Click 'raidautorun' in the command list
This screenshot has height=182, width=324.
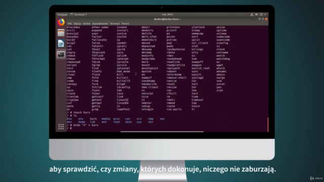176,50
